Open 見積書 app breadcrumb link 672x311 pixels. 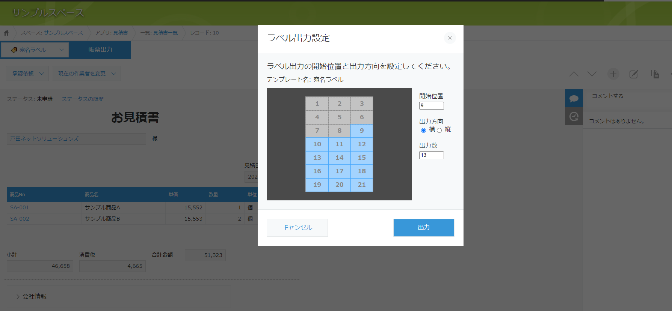[x=121, y=33]
